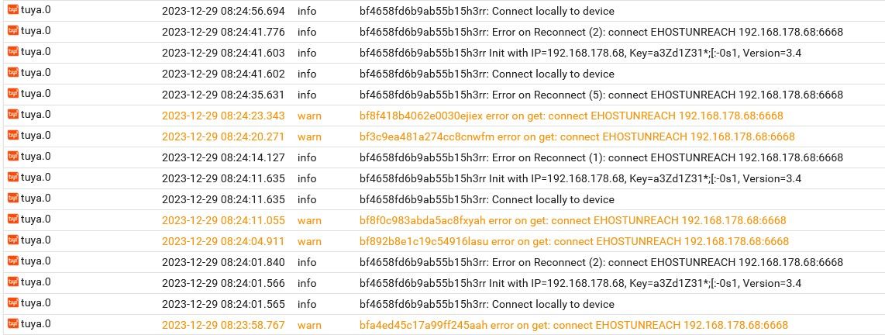Select the tuya icon in the 08:24:35.631 row

[x=13, y=94]
